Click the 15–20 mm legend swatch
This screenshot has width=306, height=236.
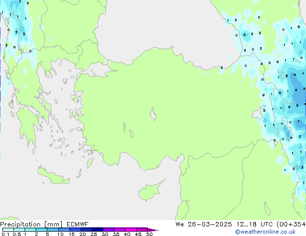point(75,230)
